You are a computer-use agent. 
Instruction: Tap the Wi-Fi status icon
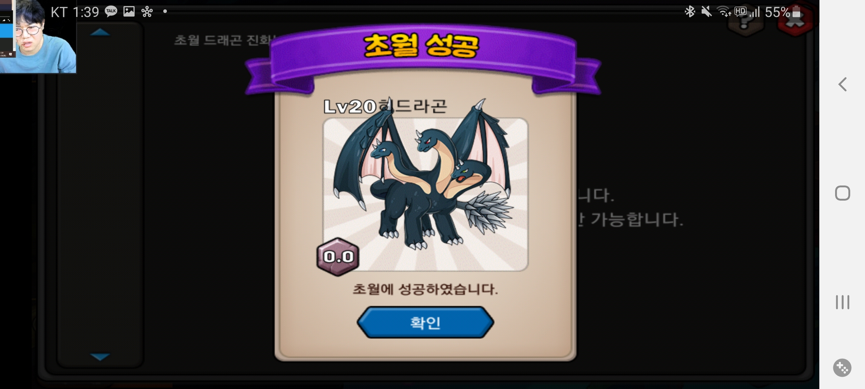click(x=724, y=12)
